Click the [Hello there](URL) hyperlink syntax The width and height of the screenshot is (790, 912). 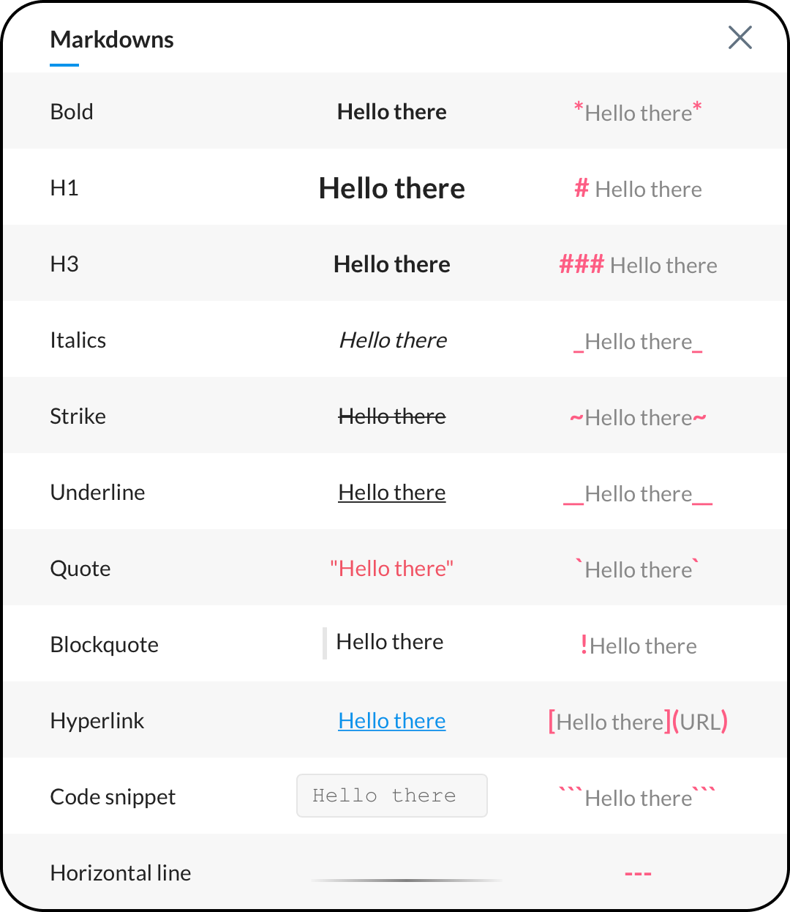(x=638, y=722)
